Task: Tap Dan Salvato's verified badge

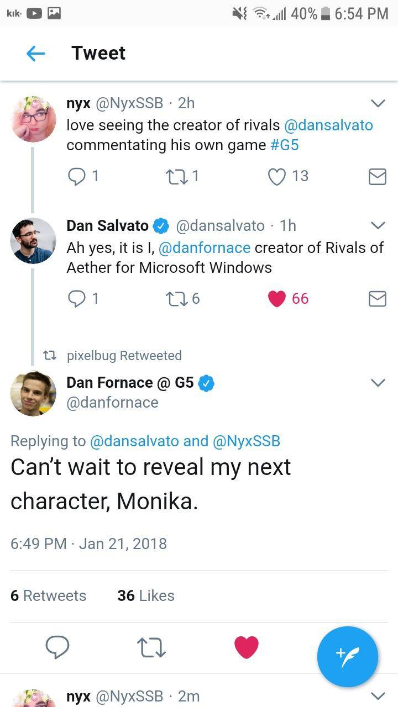Action: [x=160, y=225]
